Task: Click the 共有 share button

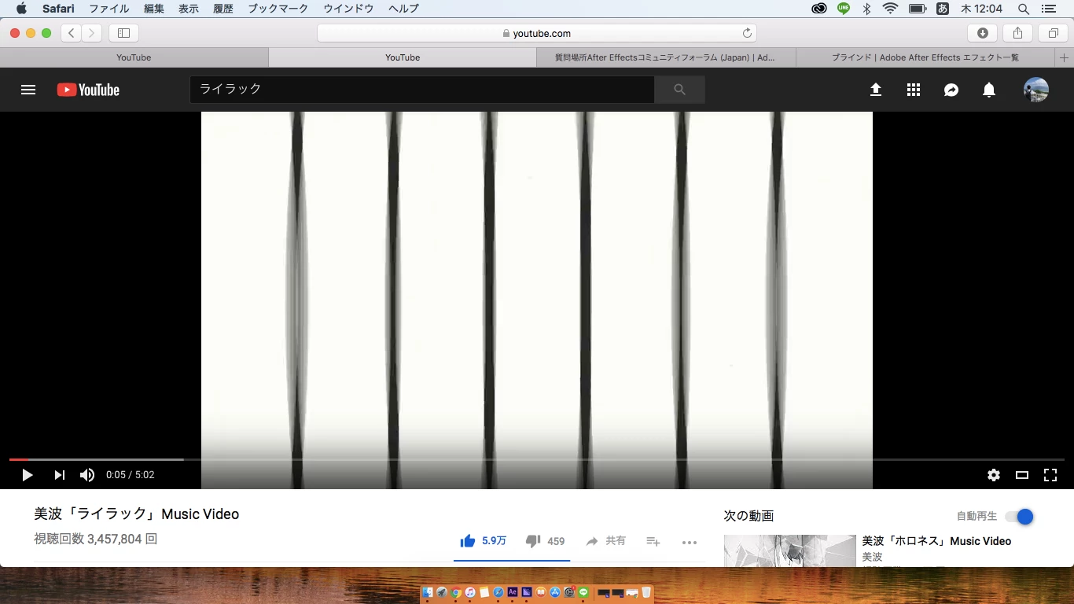Action: click(x=605, y=541)
